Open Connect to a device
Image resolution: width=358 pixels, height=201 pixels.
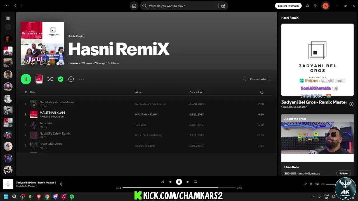pyautogui.click(x=317, y=184)
